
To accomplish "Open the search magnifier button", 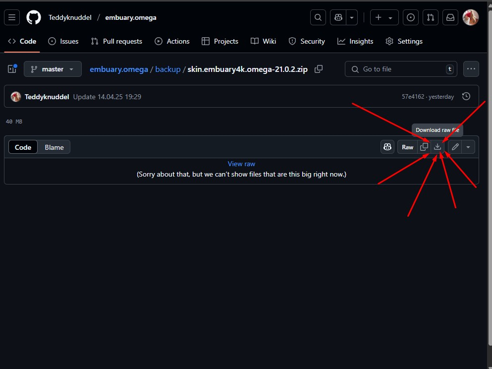I will pyautogui.click(x=318, y=17).
